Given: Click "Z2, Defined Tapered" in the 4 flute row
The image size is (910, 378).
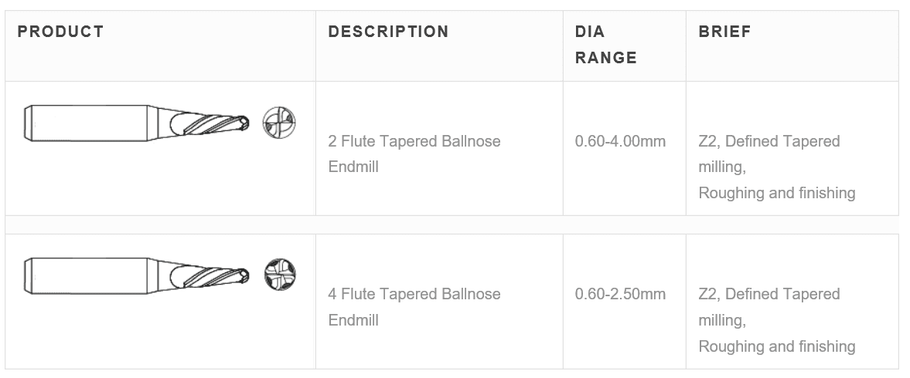Looking at the screenshot, I should 769,294.
